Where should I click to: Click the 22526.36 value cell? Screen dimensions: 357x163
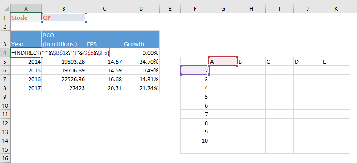click(64, 80)
